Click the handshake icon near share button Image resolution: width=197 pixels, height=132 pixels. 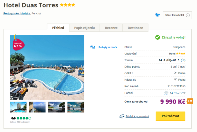157,15
